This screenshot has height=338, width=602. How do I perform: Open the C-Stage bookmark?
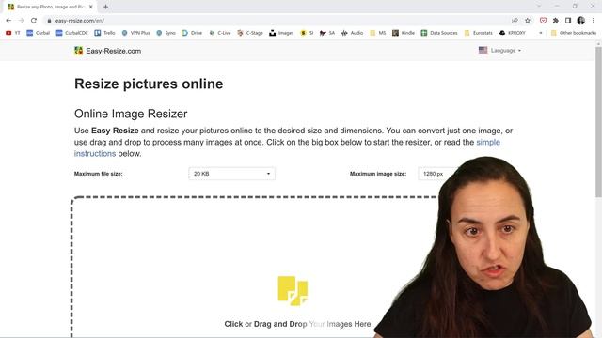(250, 33)
